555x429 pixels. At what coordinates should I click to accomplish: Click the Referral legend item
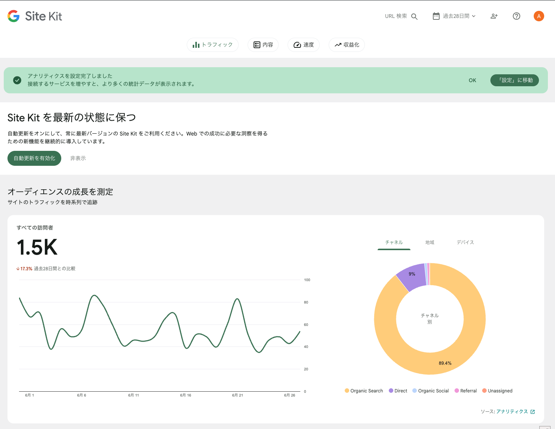[466, 391]
